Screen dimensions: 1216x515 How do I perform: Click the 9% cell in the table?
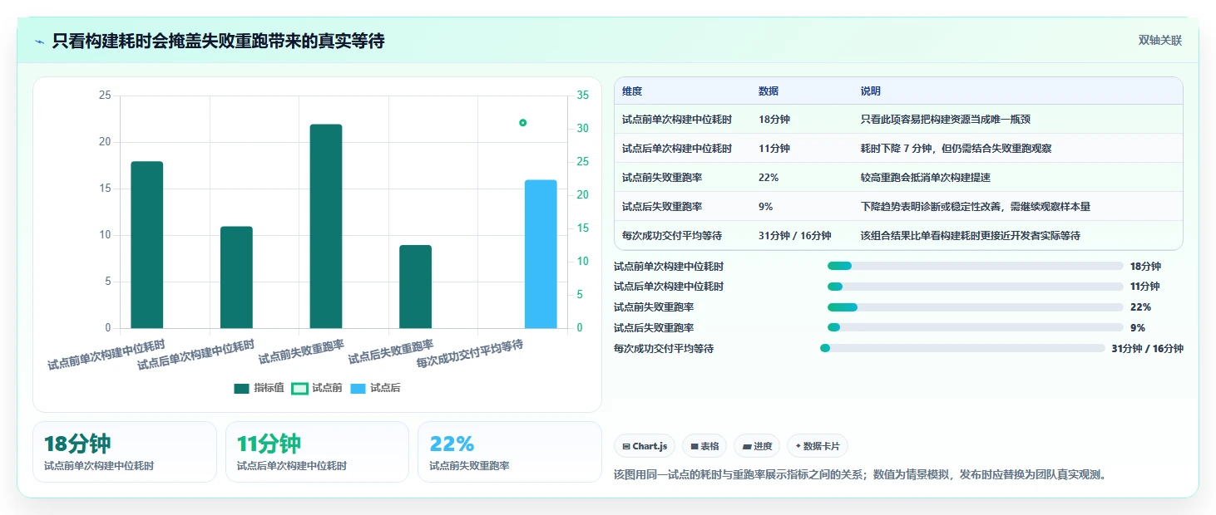[x=766, y=207]
